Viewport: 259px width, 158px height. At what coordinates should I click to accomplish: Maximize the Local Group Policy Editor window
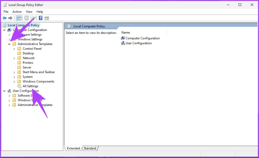(x=240, y=5)
